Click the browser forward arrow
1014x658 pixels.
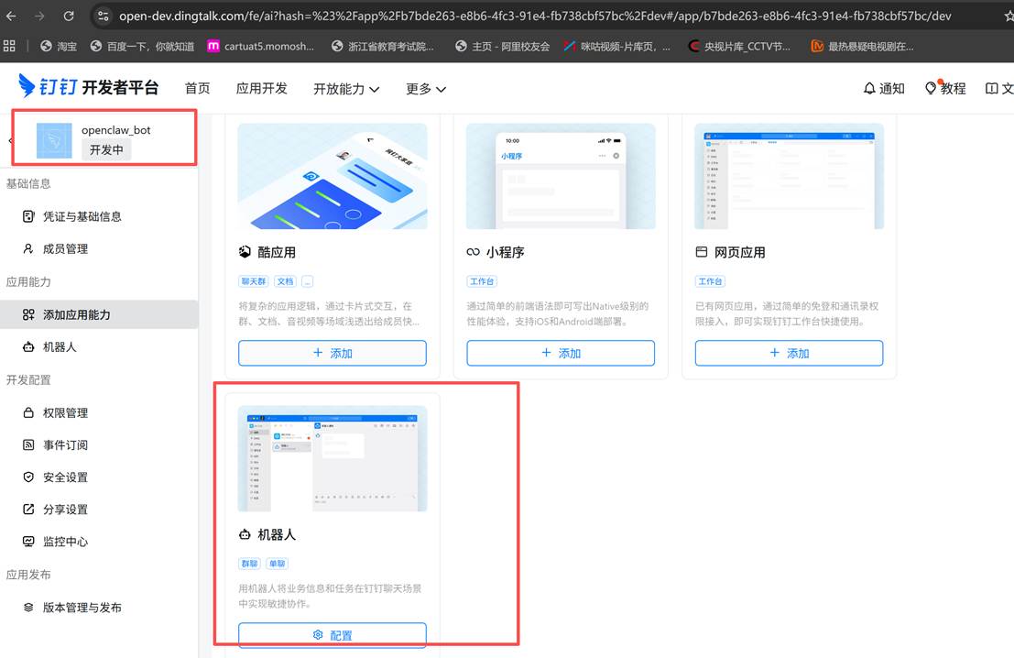click(39, 16)
